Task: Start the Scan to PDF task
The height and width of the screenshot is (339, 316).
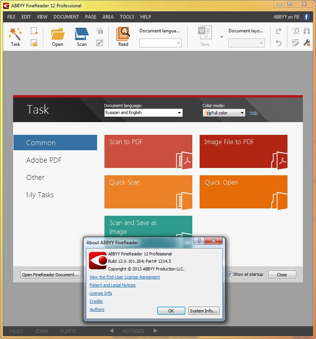Action: coord(148,151)
